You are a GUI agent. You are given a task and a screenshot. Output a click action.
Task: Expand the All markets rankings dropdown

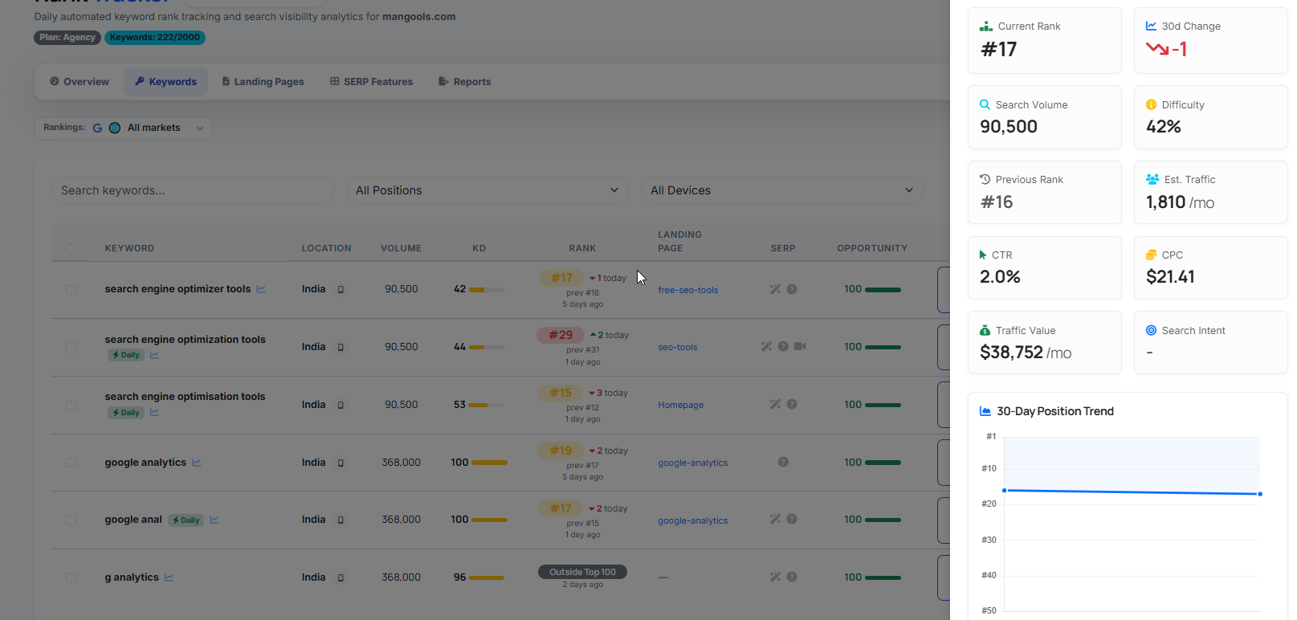123,128
